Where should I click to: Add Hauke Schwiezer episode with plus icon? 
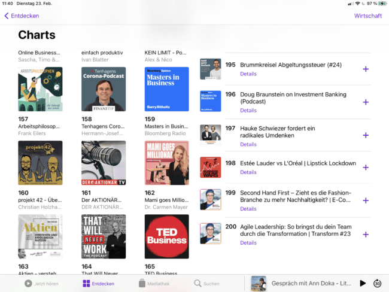point(366,135)
